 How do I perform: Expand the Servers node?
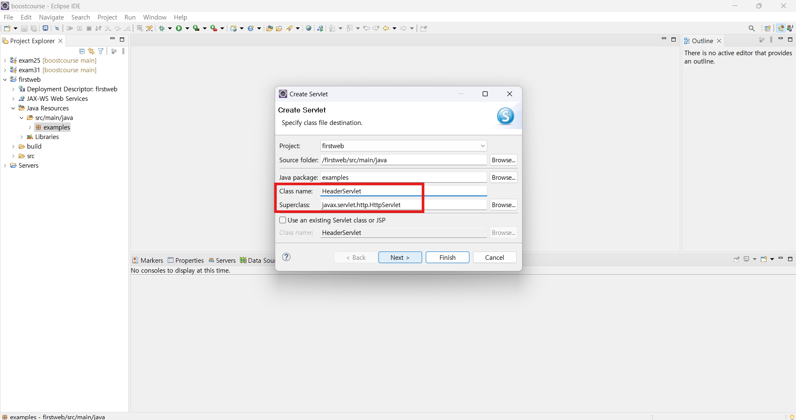[5, 166]
